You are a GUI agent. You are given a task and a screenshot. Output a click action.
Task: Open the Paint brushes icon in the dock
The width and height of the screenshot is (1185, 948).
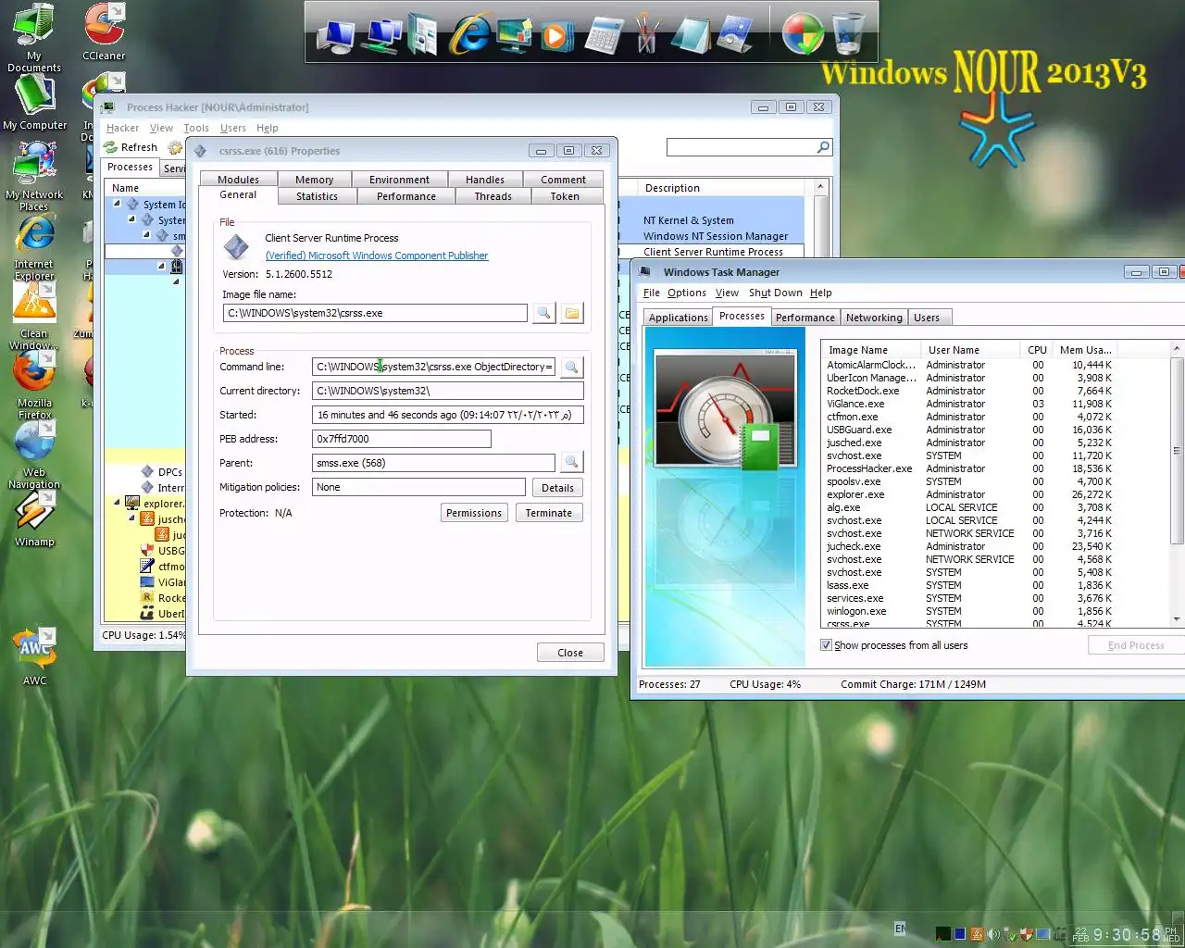(x=646, y=33)
